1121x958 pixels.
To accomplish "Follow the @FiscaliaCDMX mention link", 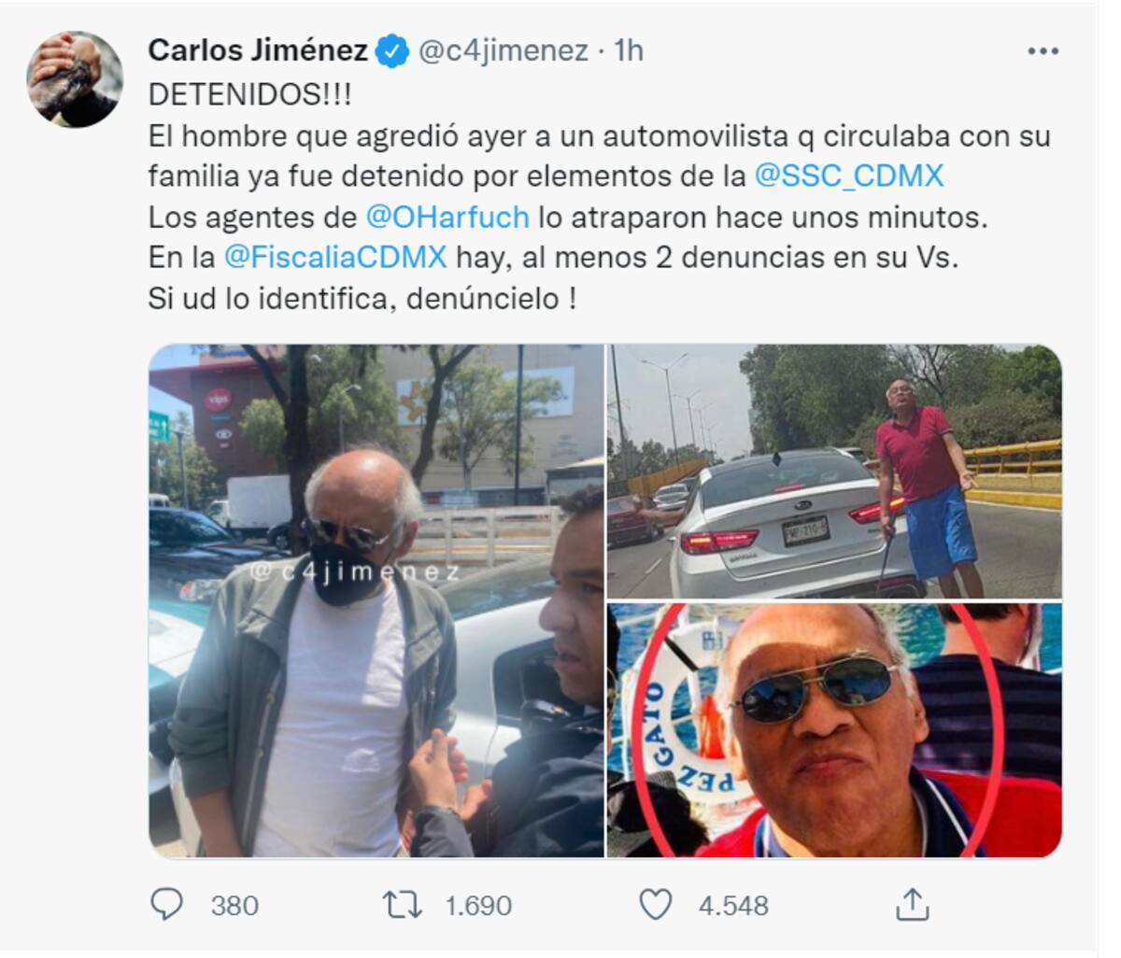I will point(335,257).
